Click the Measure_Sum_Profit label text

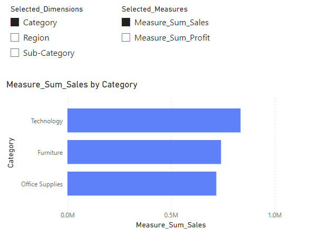click(172, 38)
